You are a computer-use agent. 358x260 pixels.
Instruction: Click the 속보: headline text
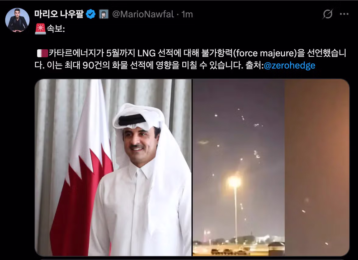click(56, 29)
